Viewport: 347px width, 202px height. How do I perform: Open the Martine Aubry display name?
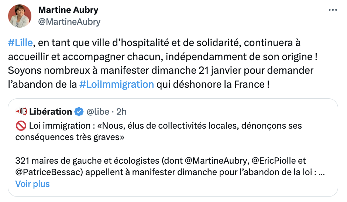(x=68, y=10)
